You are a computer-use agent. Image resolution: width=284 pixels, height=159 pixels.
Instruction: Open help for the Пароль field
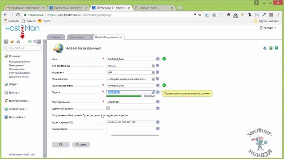click(x=158, y=92)
